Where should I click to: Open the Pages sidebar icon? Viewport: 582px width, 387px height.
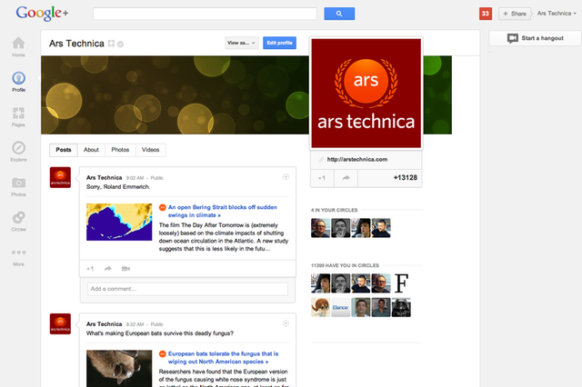tap(18, 113)
